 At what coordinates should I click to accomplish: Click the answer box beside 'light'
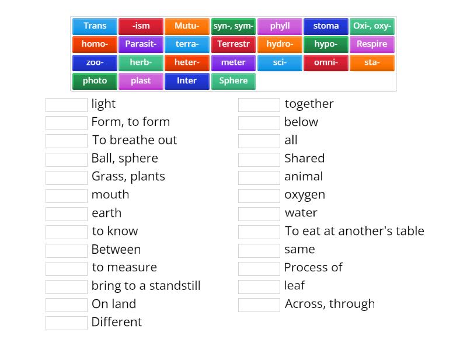tap(67, 104)
